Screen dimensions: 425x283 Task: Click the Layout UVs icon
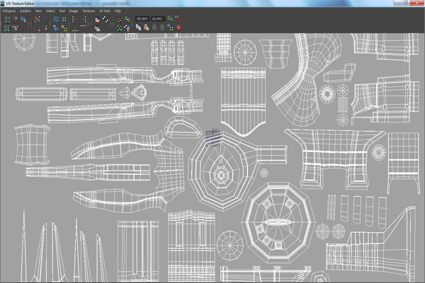pos(57,19)
